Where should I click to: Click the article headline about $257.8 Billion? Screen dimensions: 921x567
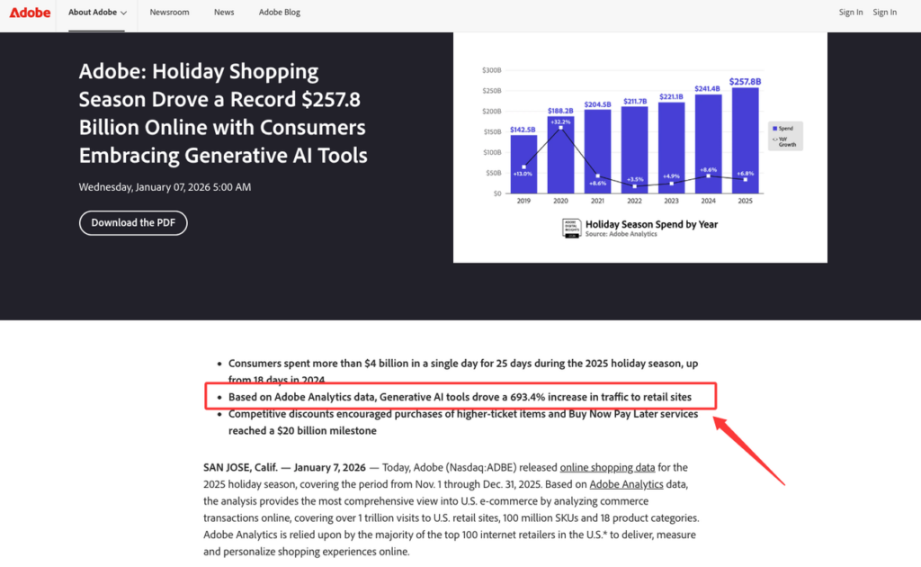(x=223, y=112)
